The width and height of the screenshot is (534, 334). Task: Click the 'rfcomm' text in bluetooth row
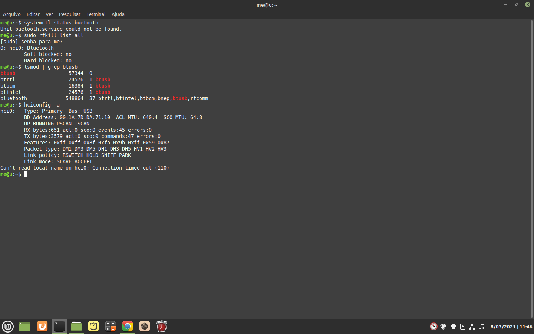point(199,98)
